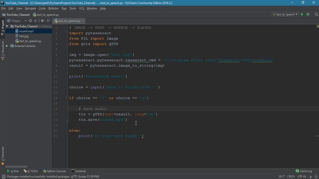Place cursor on 'import pytesseract' line
The height and width of the screenshot is (179, 319).
coord(90,33)
